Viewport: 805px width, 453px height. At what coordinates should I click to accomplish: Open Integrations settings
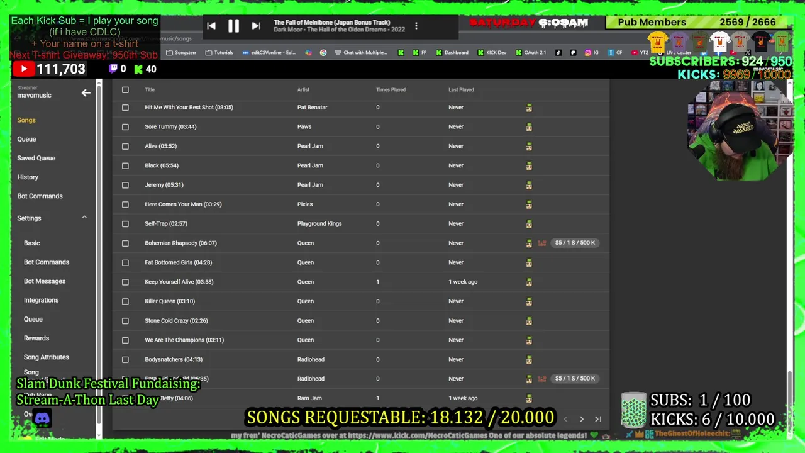coord(41,300)
